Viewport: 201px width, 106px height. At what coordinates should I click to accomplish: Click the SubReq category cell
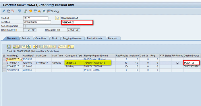(x=74, y=67)
